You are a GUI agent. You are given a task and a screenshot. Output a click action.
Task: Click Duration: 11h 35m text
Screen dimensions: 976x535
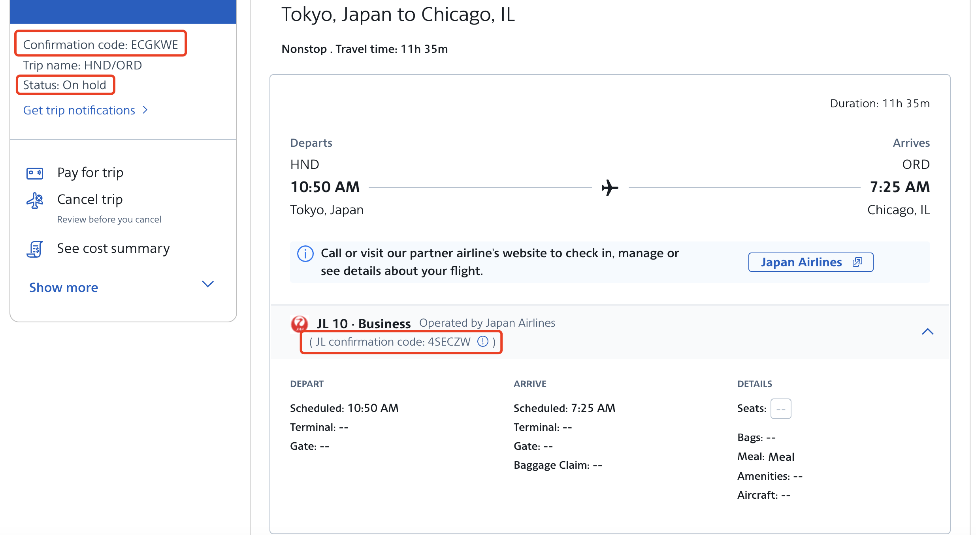click(880, 103)
